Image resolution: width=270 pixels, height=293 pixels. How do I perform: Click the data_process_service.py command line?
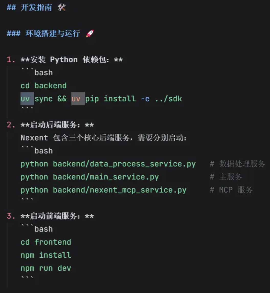(x=108, y=164)
